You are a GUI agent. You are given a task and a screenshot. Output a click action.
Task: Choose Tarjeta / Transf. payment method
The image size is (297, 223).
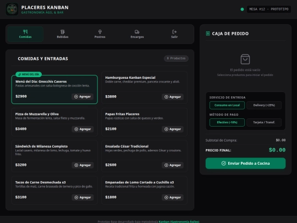tap(264, 122)
